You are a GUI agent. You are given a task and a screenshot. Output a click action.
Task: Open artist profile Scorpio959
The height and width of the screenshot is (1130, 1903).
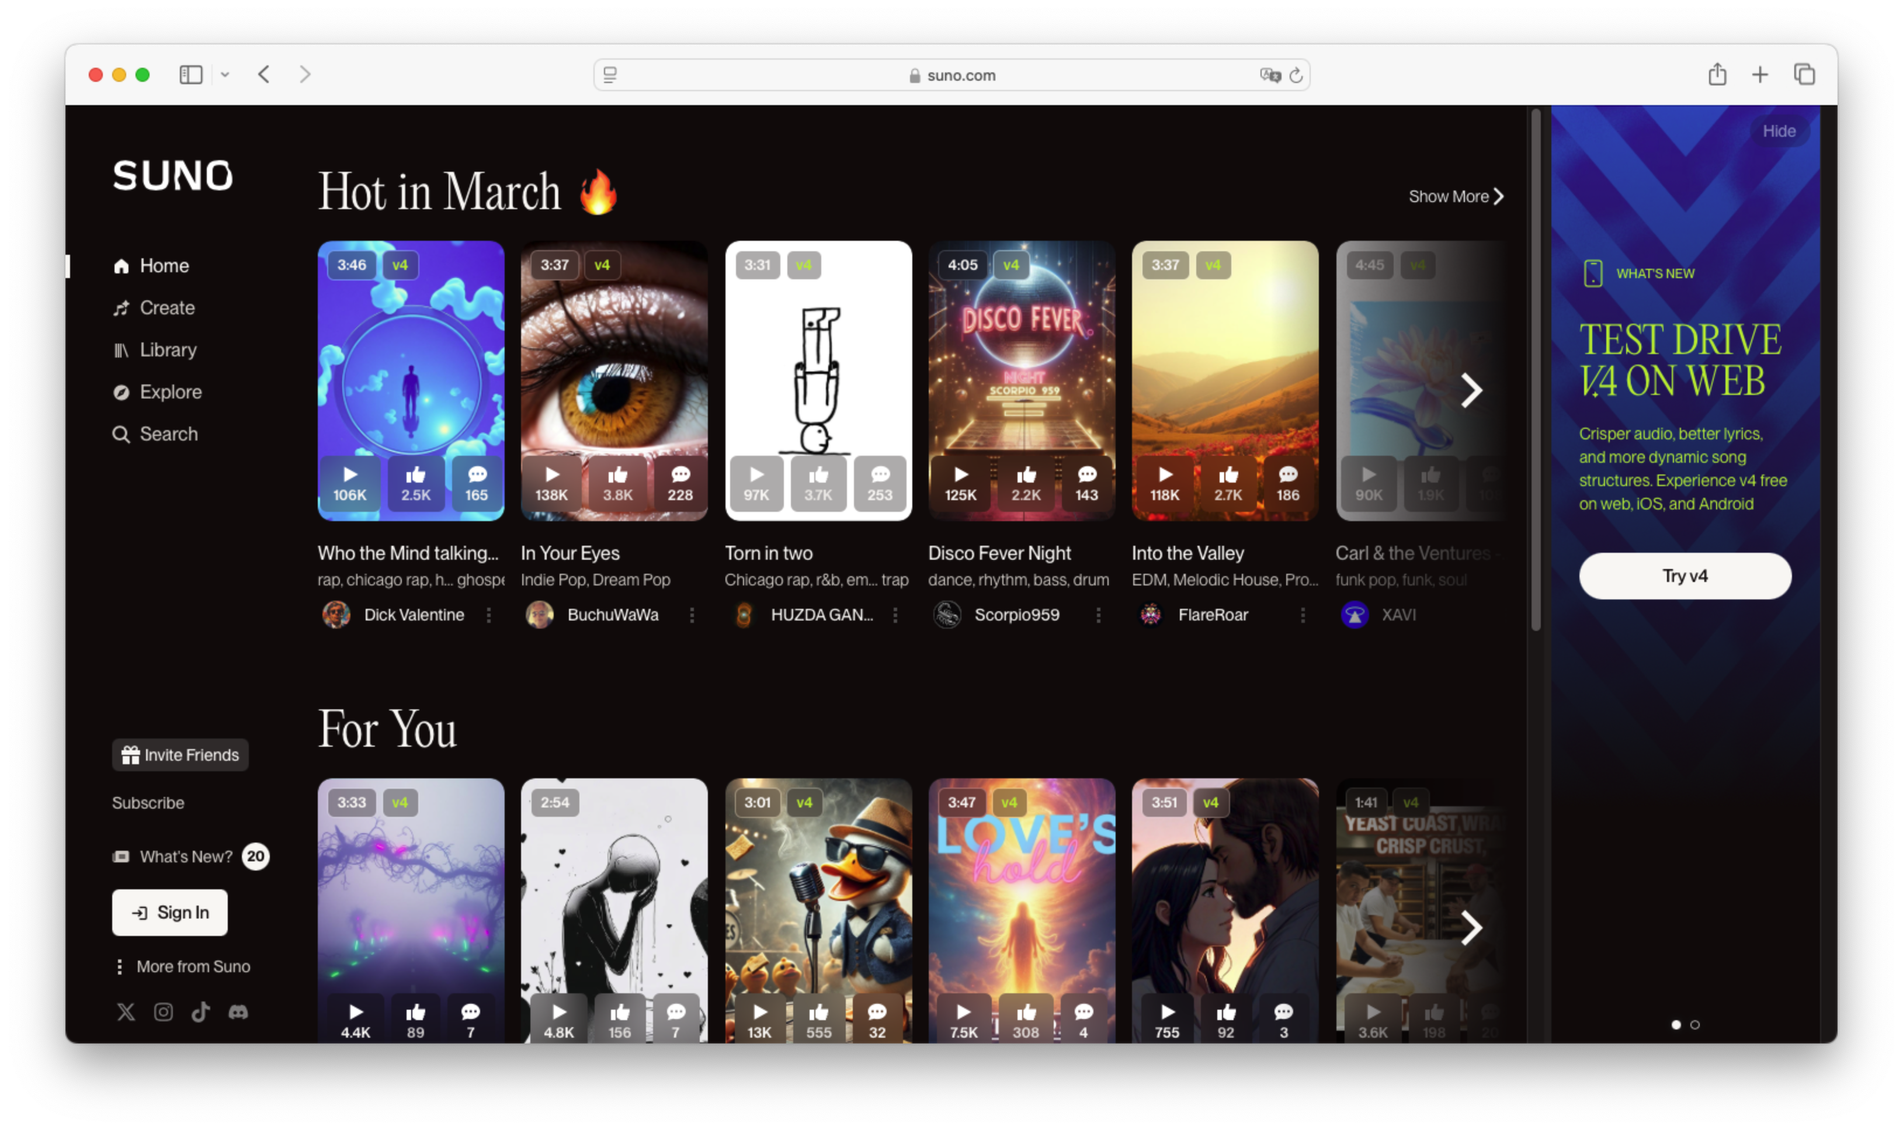[x=1017, y=615]
